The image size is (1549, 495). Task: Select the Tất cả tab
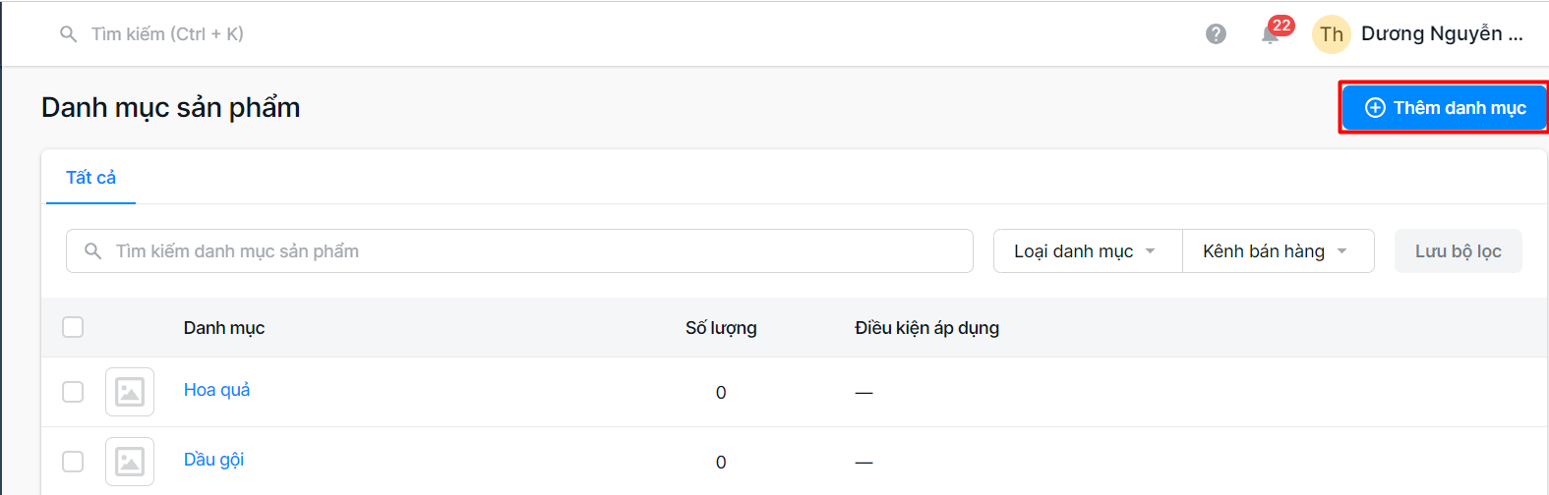(x=90, y=178)
